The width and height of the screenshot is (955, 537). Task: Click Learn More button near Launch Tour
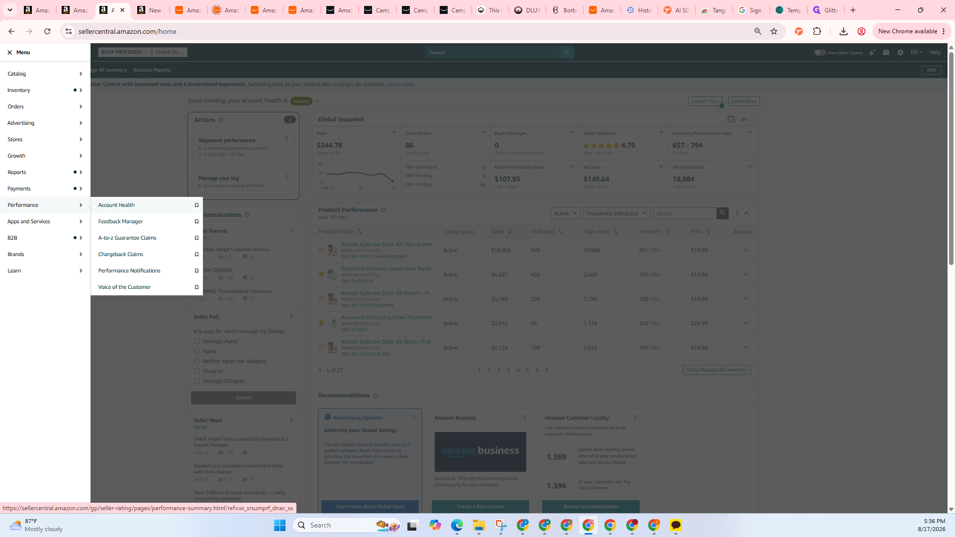pyautogui.click(x=744, y=101)
